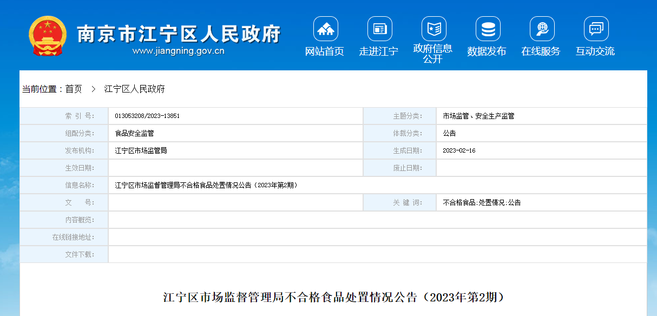This screenshot has height=316, width=657.
Task: Click the 组配分类 field label
Action: point(80,133)
